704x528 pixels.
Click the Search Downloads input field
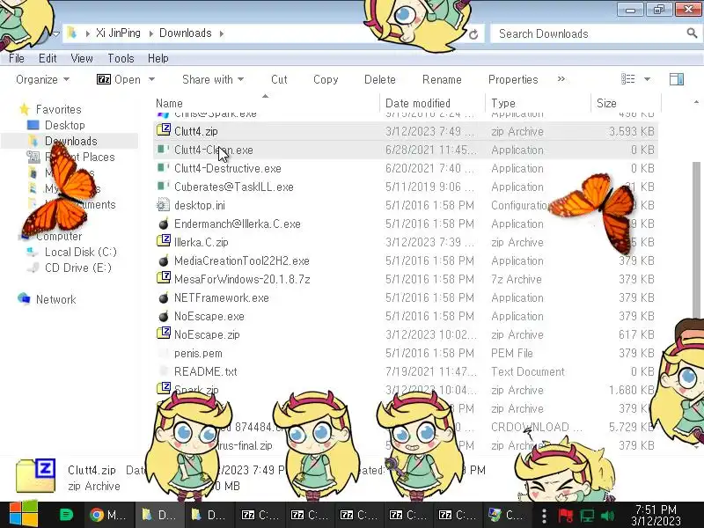pyautogui.click(x=588, y=33)
